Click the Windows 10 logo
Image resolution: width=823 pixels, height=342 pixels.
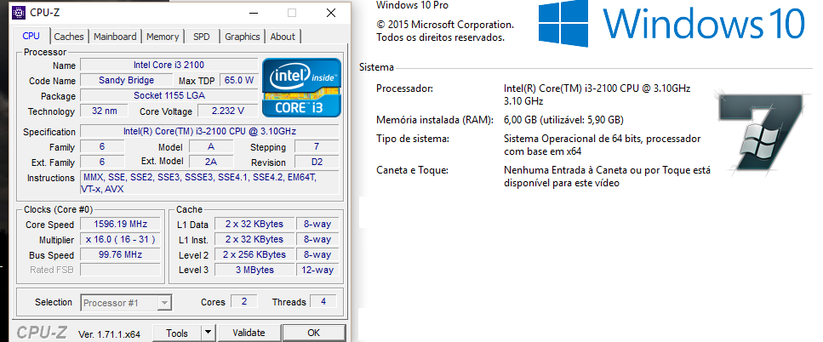pos(672,22)
